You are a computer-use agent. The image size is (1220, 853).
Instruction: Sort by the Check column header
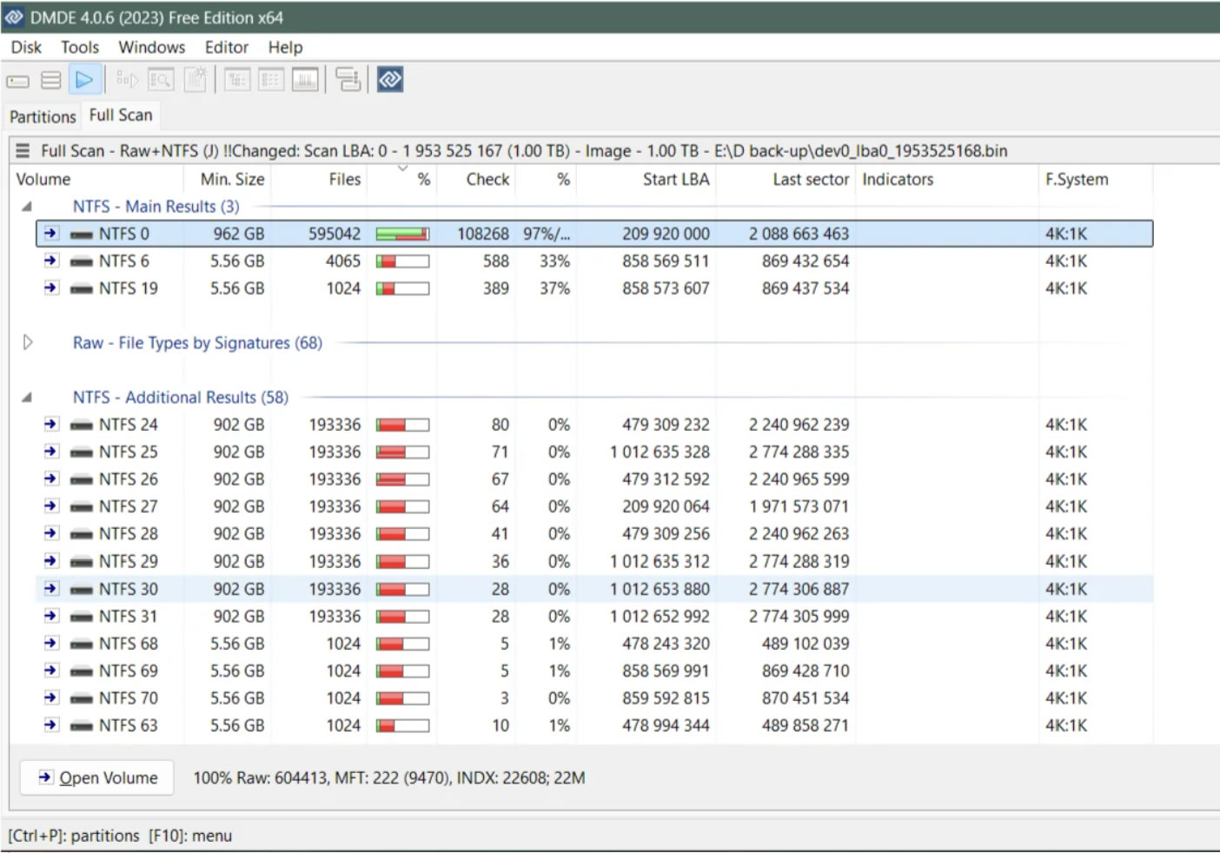(476, 179)
